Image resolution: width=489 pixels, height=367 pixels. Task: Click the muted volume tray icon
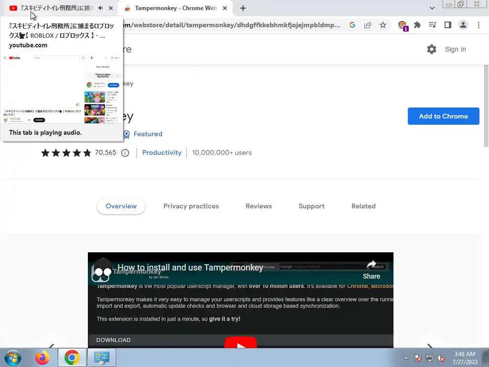[x=441, y=358]
